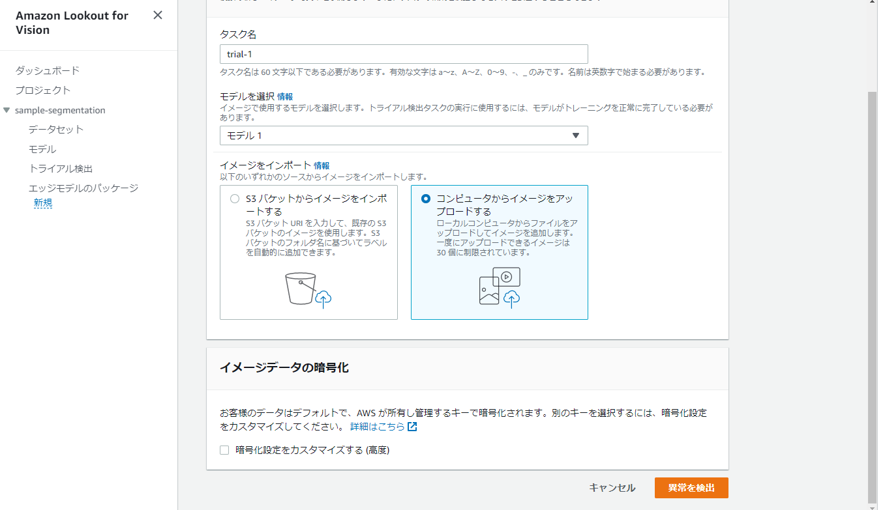Open プロジェクト in the sidebar
Image resolution: width=885 pixels, height=510 pixels.
43,90
